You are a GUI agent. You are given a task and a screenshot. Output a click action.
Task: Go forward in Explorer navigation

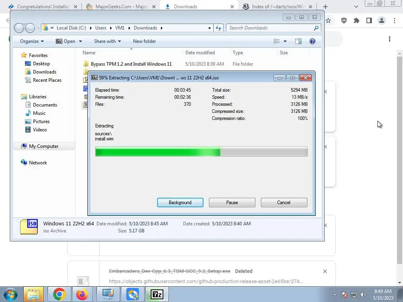pyautogui.click(x=30, y=28)
